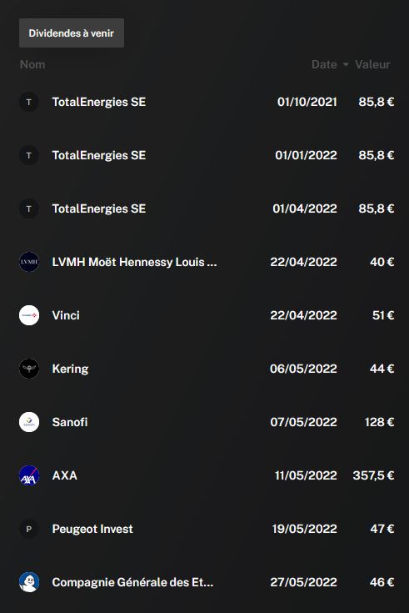The image size is (409, 613).
Task: Click the Sanofi logo icon
Action: [x=29, y=422]
